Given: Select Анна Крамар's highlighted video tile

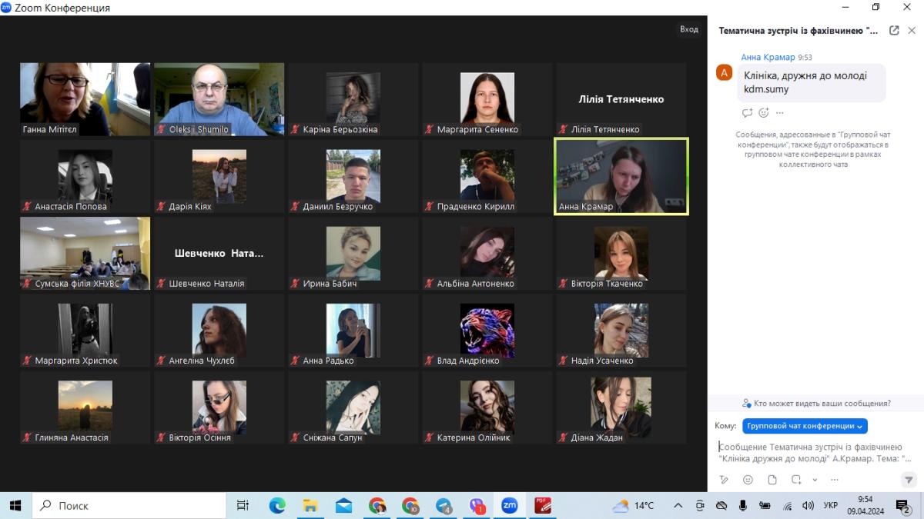Looking at the screenshot, I should [x=621, y=177].
